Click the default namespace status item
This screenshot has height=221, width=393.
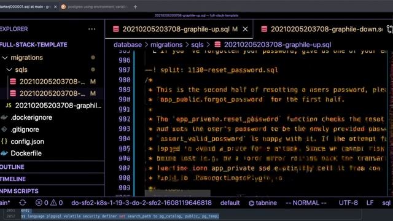tap(230, 203)
